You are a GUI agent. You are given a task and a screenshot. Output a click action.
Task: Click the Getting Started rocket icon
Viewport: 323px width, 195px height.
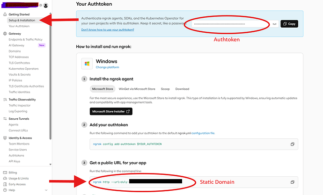pos(5,14)
